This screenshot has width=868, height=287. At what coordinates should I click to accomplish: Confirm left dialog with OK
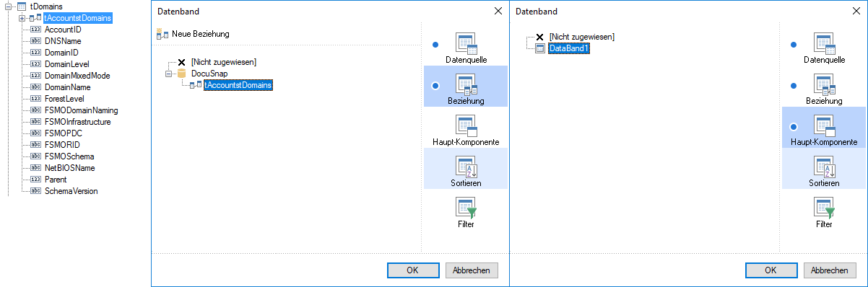pos(413,270)
